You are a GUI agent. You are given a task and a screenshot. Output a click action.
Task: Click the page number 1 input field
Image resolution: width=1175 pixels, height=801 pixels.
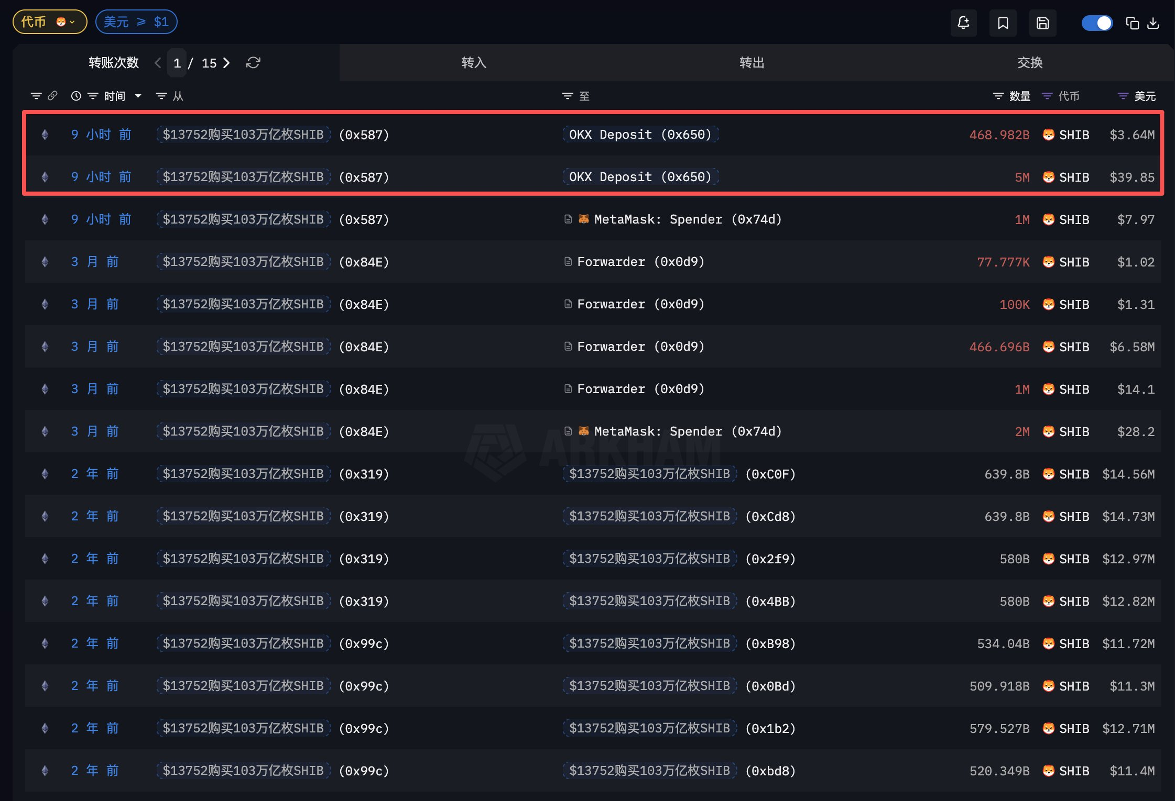[x=177, y=63]
